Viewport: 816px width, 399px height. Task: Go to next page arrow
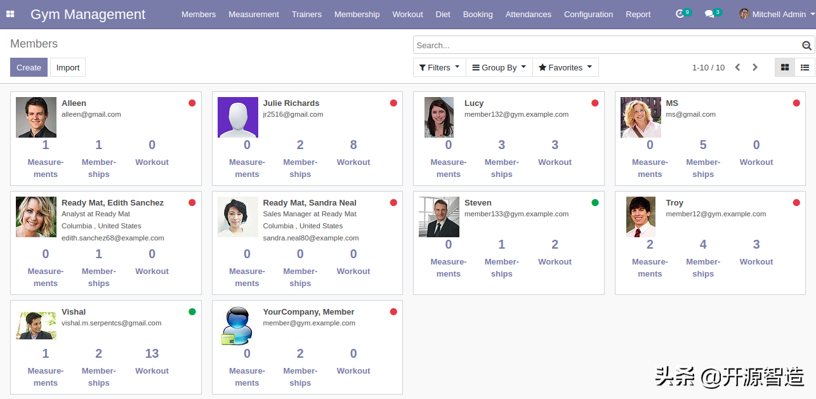[755, 67]
